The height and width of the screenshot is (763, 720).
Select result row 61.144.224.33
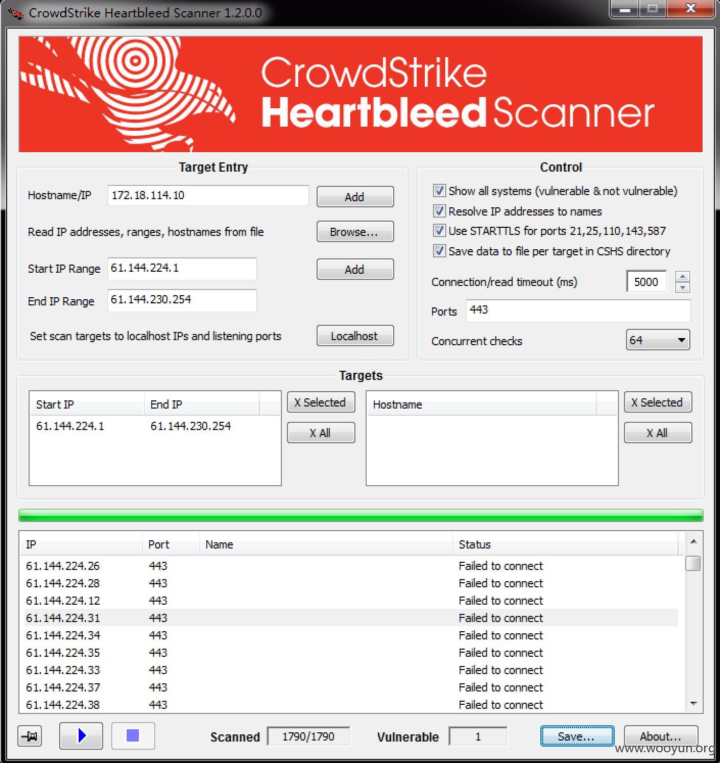tap(351, 670)
